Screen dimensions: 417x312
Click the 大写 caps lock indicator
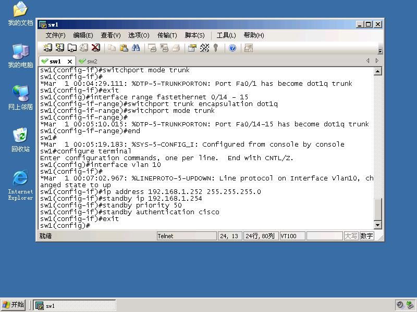[x=351, y=236]
